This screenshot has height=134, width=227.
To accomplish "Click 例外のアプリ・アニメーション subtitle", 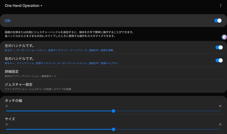I will click(30, 76).
